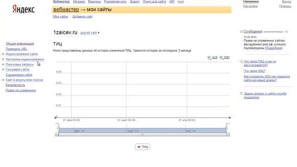Expand География сайта section
This screenshot has height=167, width=297.
click(3, 70)
